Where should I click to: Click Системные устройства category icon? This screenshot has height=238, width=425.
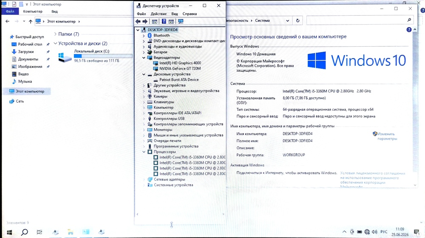click(150, 185)
